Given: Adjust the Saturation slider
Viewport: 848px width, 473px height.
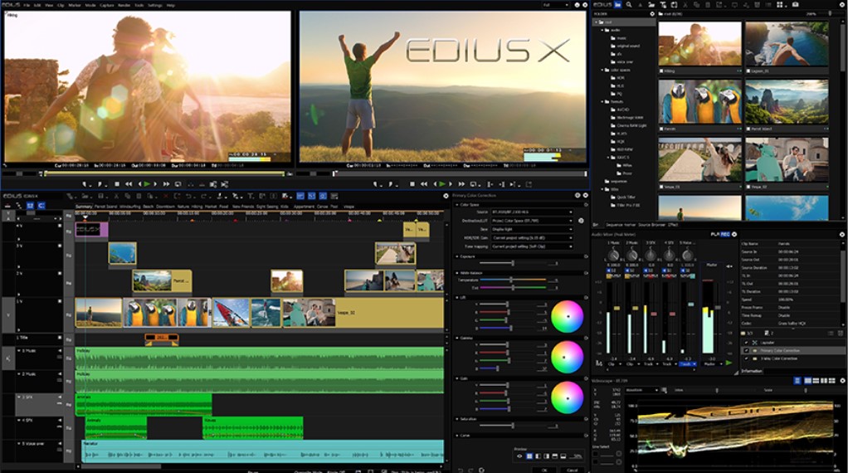Looking at the screenshot, I should 513,426.
